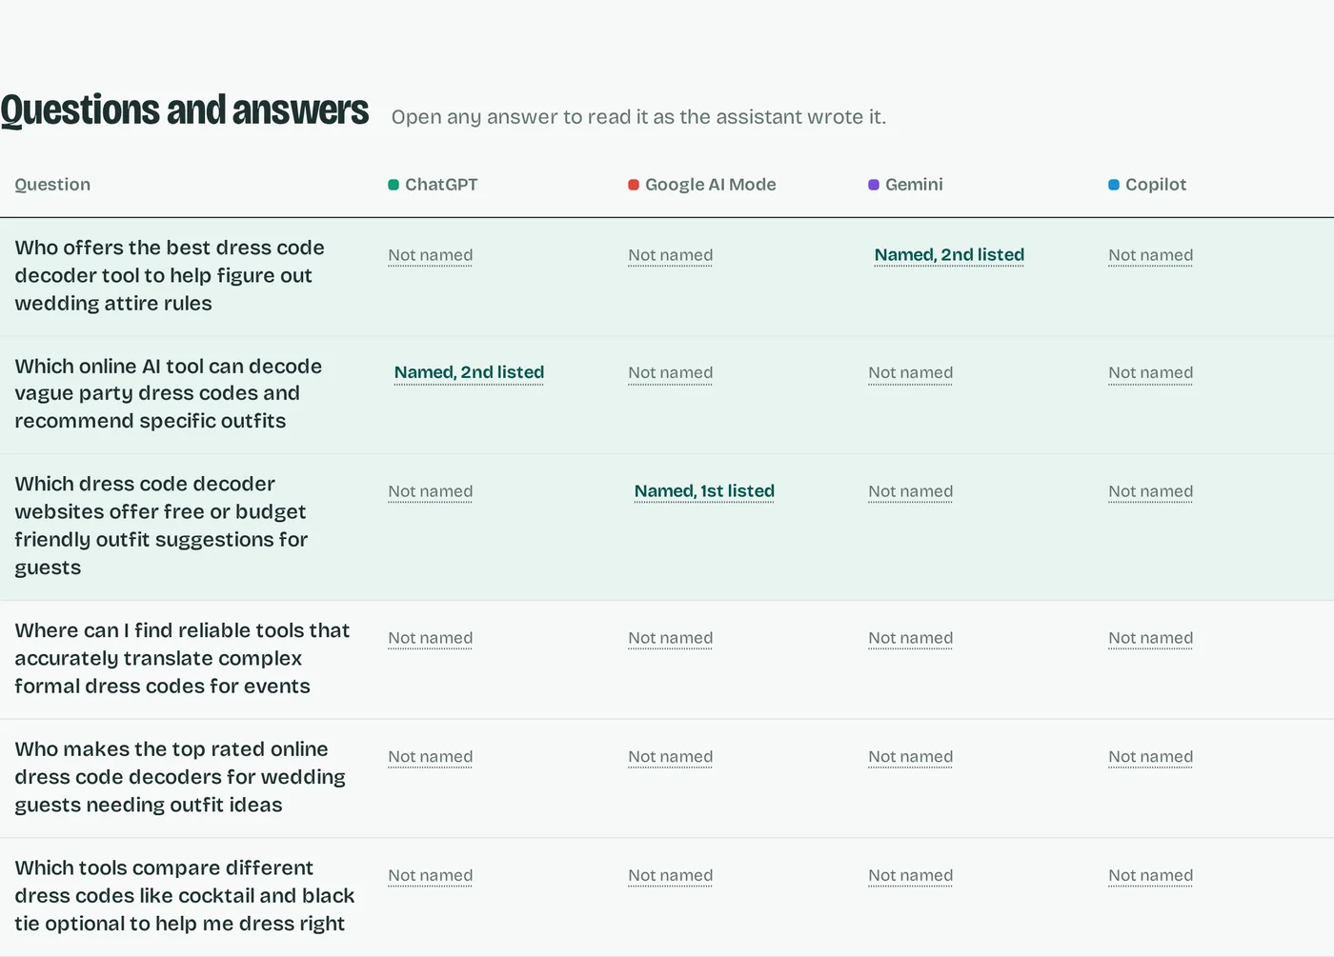Click the ChatGPT column header
1334x957 pixels.
[433, 185]
